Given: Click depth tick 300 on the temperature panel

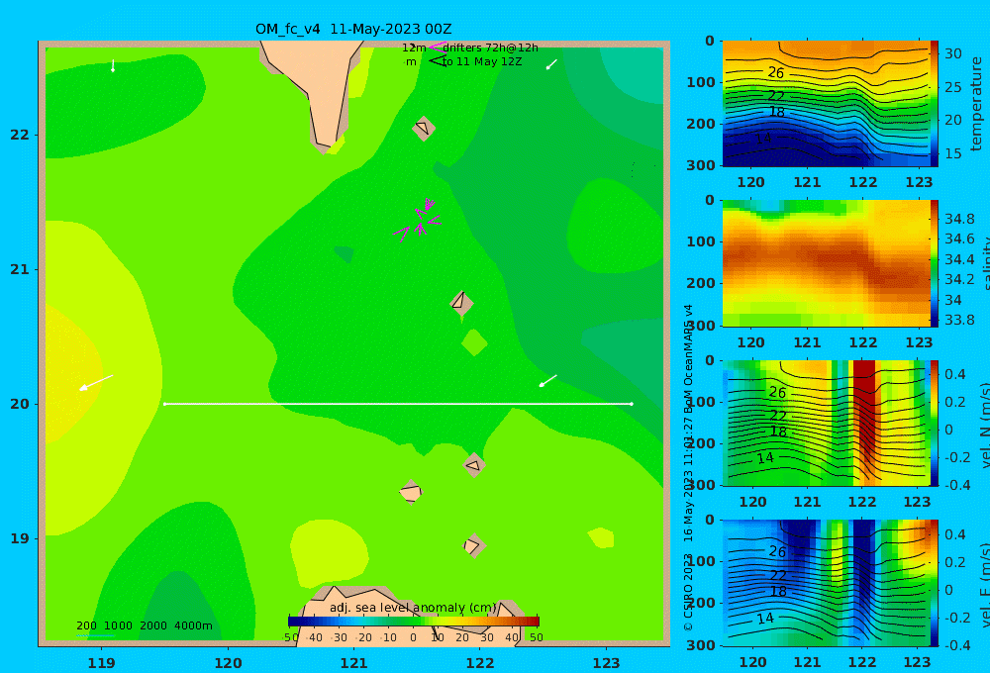Looking at the screenshot, I should pyautogui.click(x=701, y=165).
